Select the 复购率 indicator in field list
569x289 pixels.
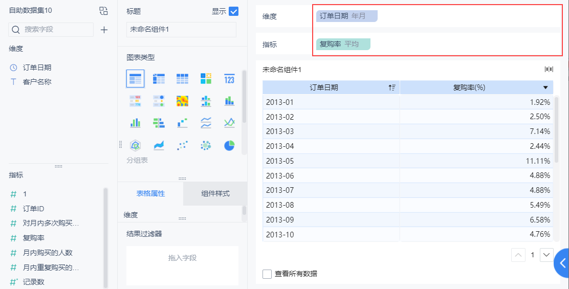pyautogui.click(x=33, y=238)
